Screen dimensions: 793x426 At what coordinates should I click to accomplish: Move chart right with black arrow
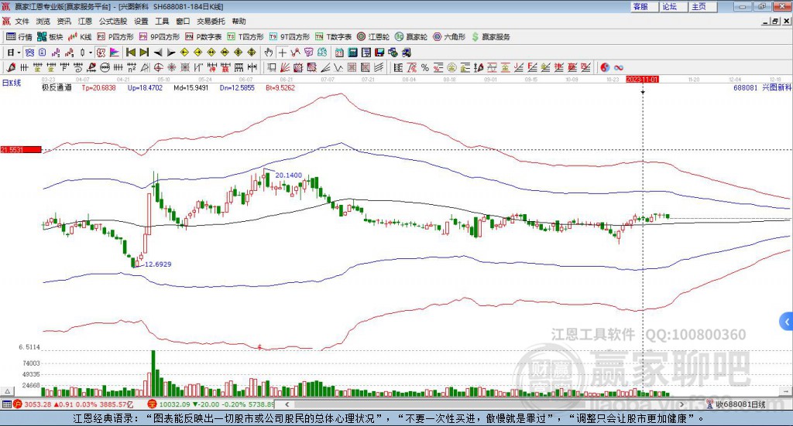tap(171, 53)
